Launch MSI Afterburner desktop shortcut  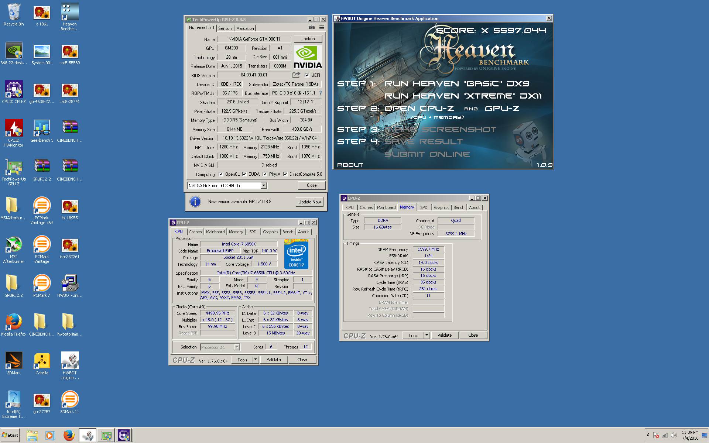pyautogui.click(x=14, y=250)
